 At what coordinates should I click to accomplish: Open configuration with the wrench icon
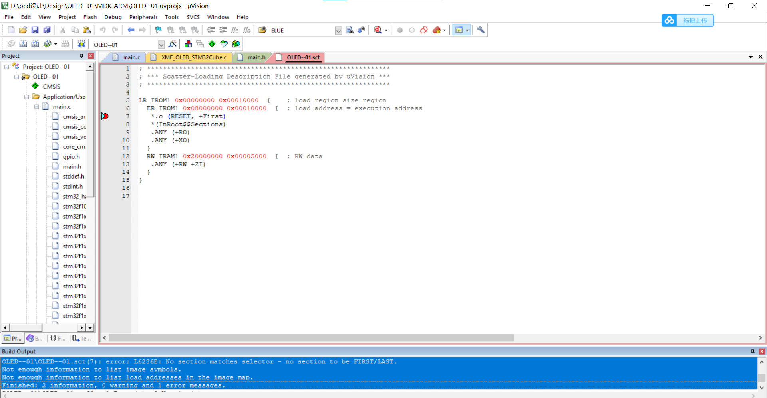click(481, 30)
